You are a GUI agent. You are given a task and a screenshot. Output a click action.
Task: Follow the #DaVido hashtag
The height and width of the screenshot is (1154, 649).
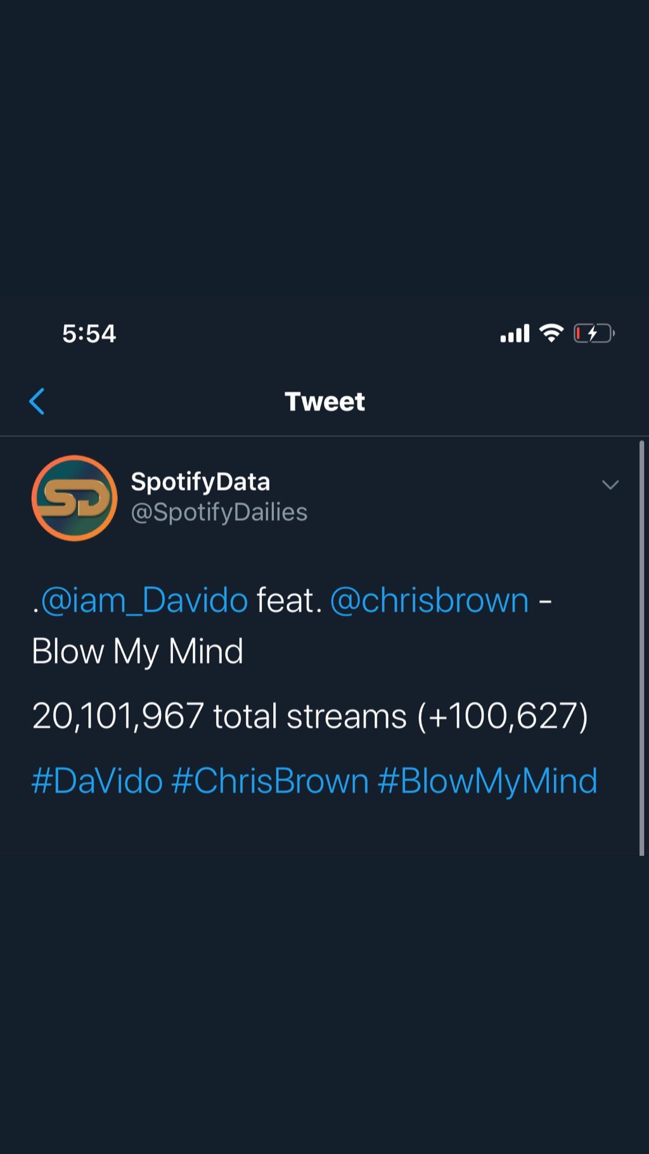[x=97, y=781]
